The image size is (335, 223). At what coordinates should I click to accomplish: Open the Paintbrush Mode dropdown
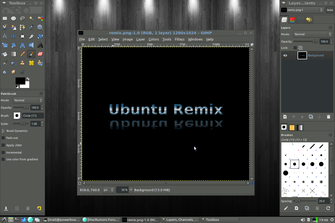[28, 100]
